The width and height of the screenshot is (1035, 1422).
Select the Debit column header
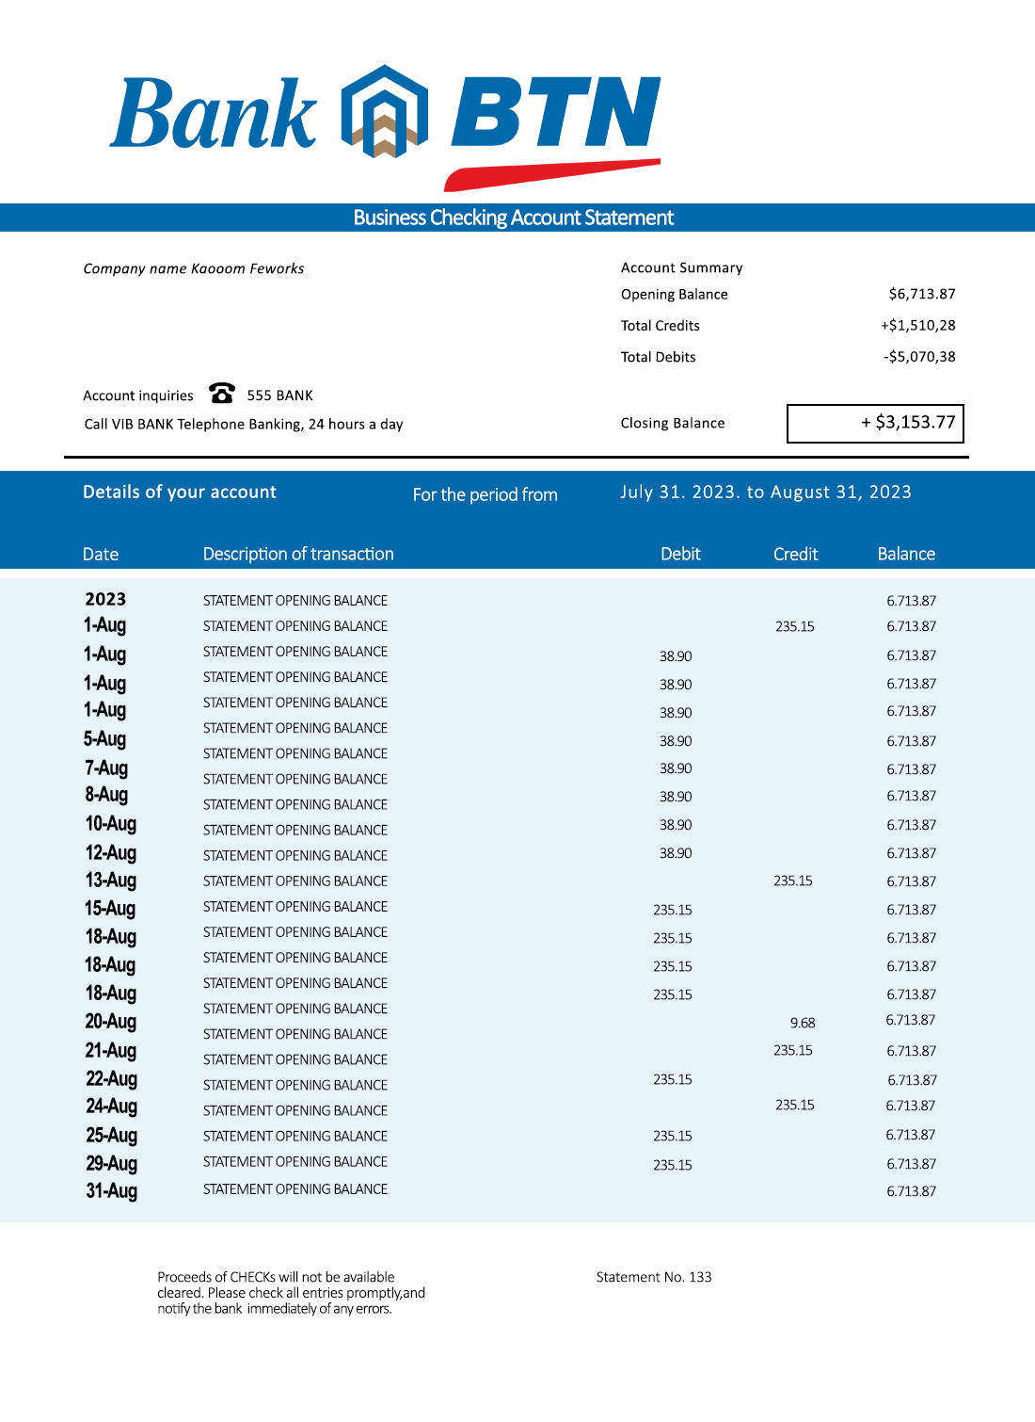(x=680, y=554)
